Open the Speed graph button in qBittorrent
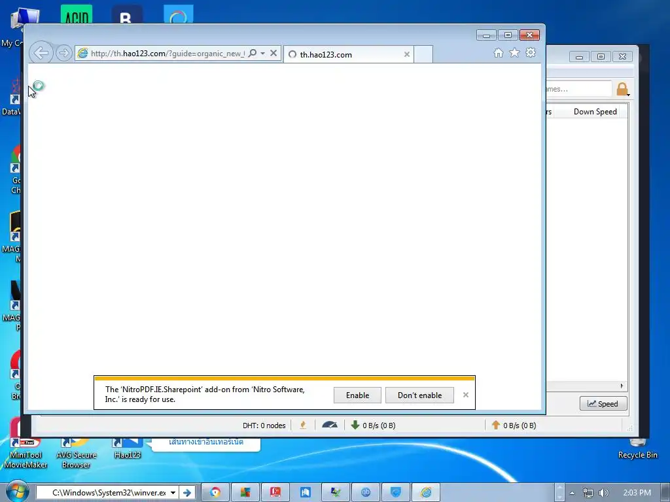670x502 pixels. [603, 403]
